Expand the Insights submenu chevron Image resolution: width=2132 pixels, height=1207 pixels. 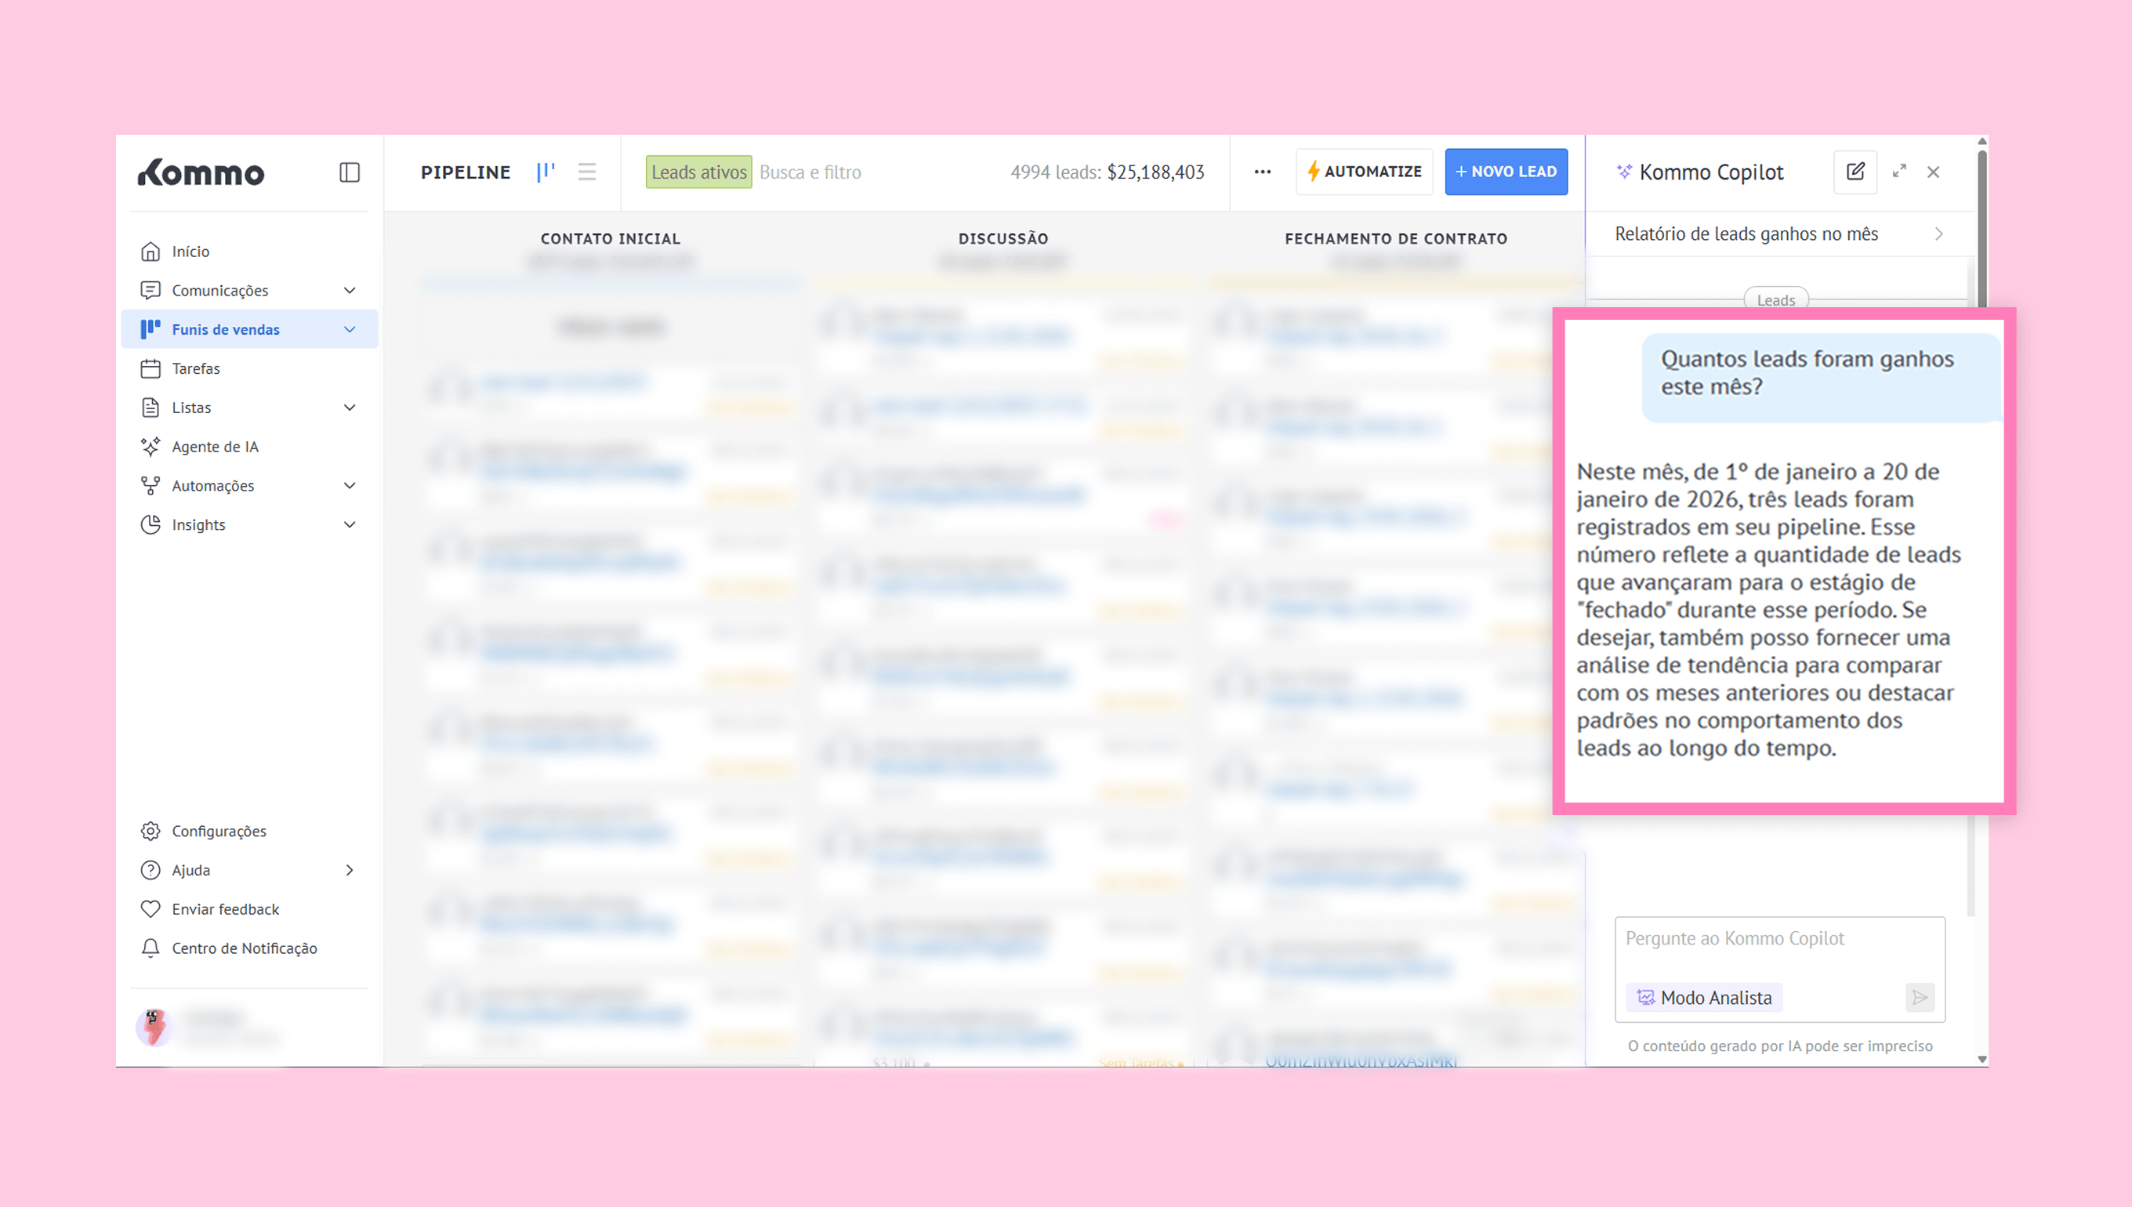pyautogui.click(x=350, y=525)
